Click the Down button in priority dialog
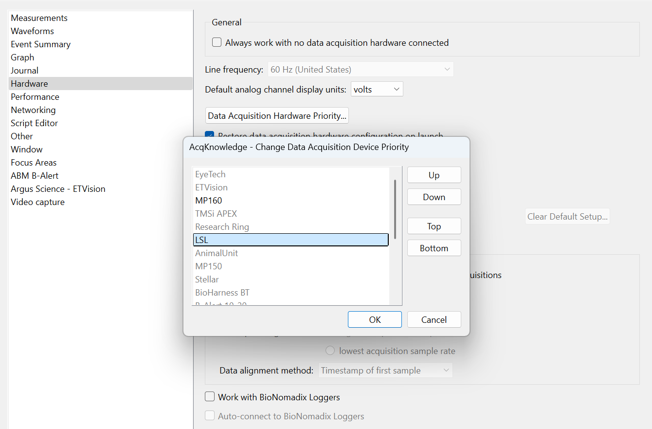This screenshot has height=429, width=652. [434, 197]
